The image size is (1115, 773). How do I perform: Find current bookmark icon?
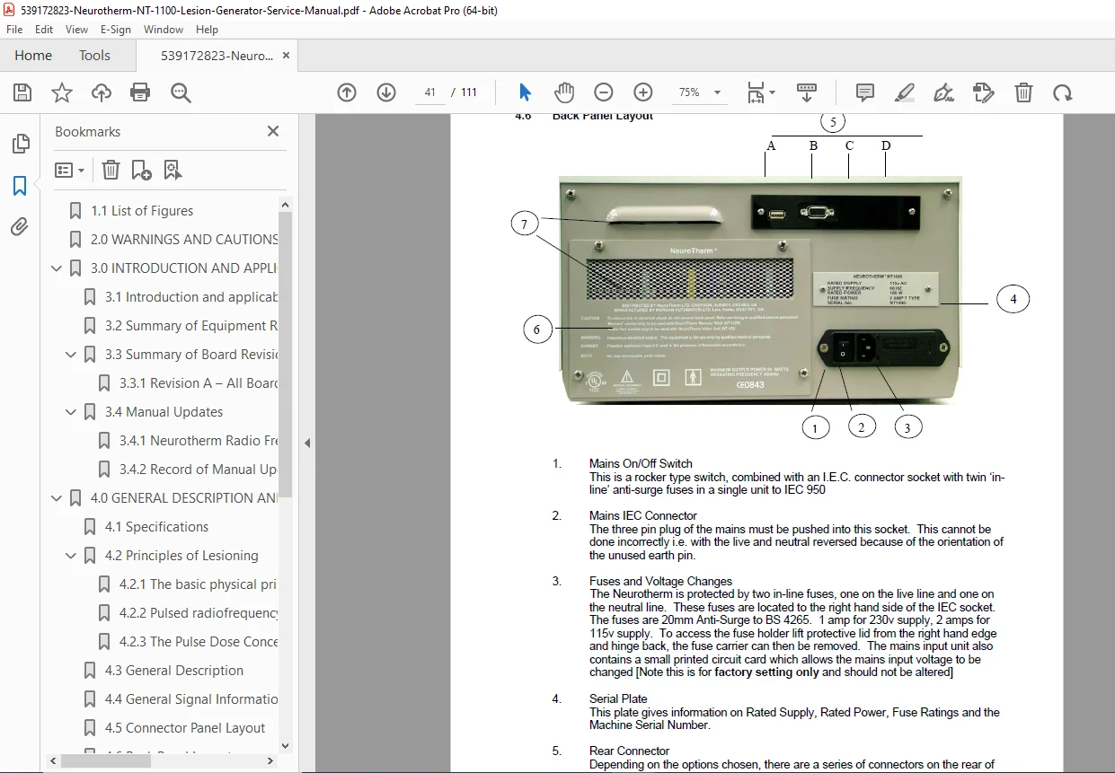[x=173, y=170]
